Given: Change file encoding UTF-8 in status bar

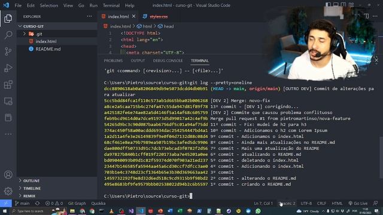Looking at the screenshot, I should point(306,203).
